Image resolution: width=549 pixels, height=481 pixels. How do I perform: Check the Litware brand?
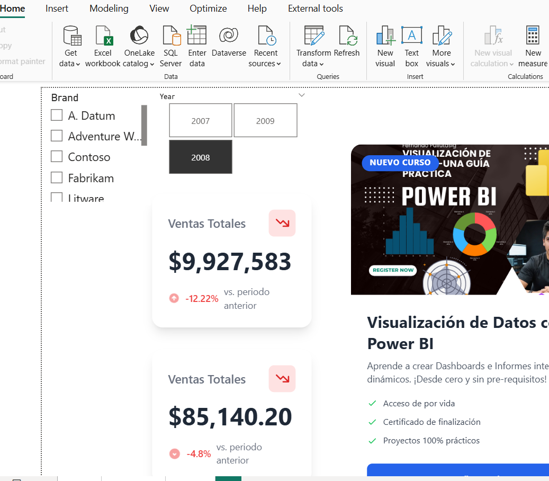[x=57, y=197]
